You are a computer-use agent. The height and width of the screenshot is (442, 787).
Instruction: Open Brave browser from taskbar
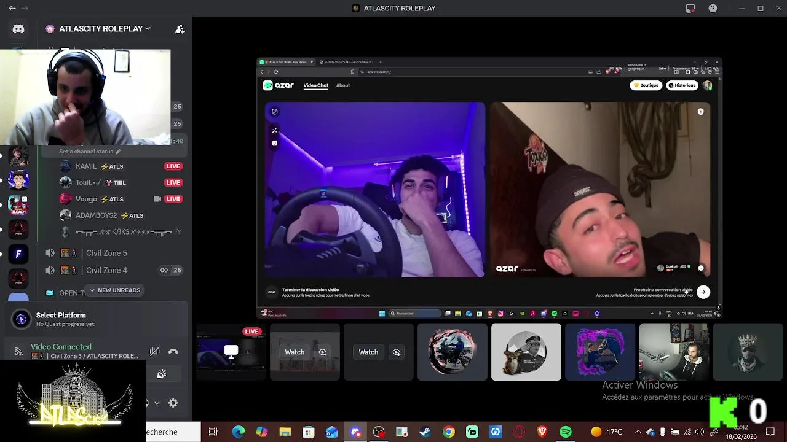coord(542,432)
